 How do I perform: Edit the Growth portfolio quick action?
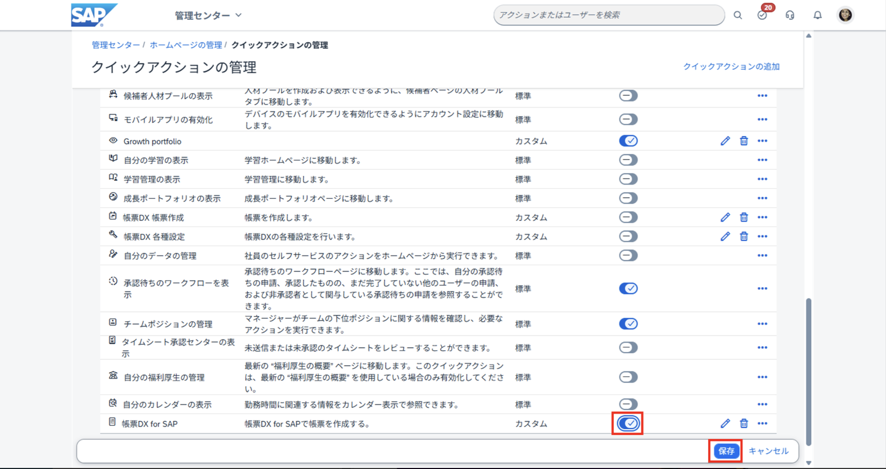pyautogui.click(x=725, y=141)
